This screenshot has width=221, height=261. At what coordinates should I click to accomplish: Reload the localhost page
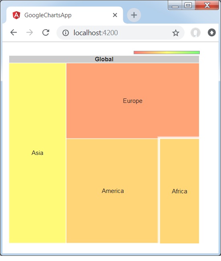[46, 32]
